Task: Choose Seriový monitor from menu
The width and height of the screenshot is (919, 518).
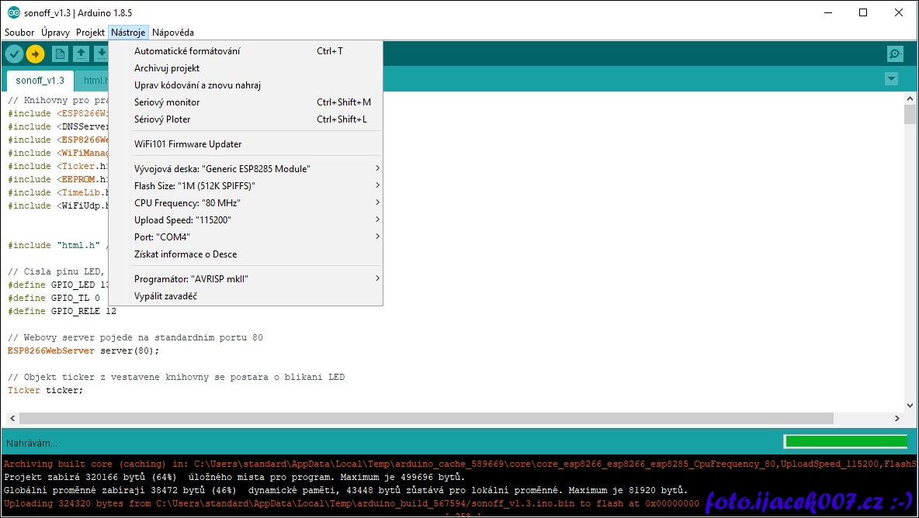Action: pos(167,102)
